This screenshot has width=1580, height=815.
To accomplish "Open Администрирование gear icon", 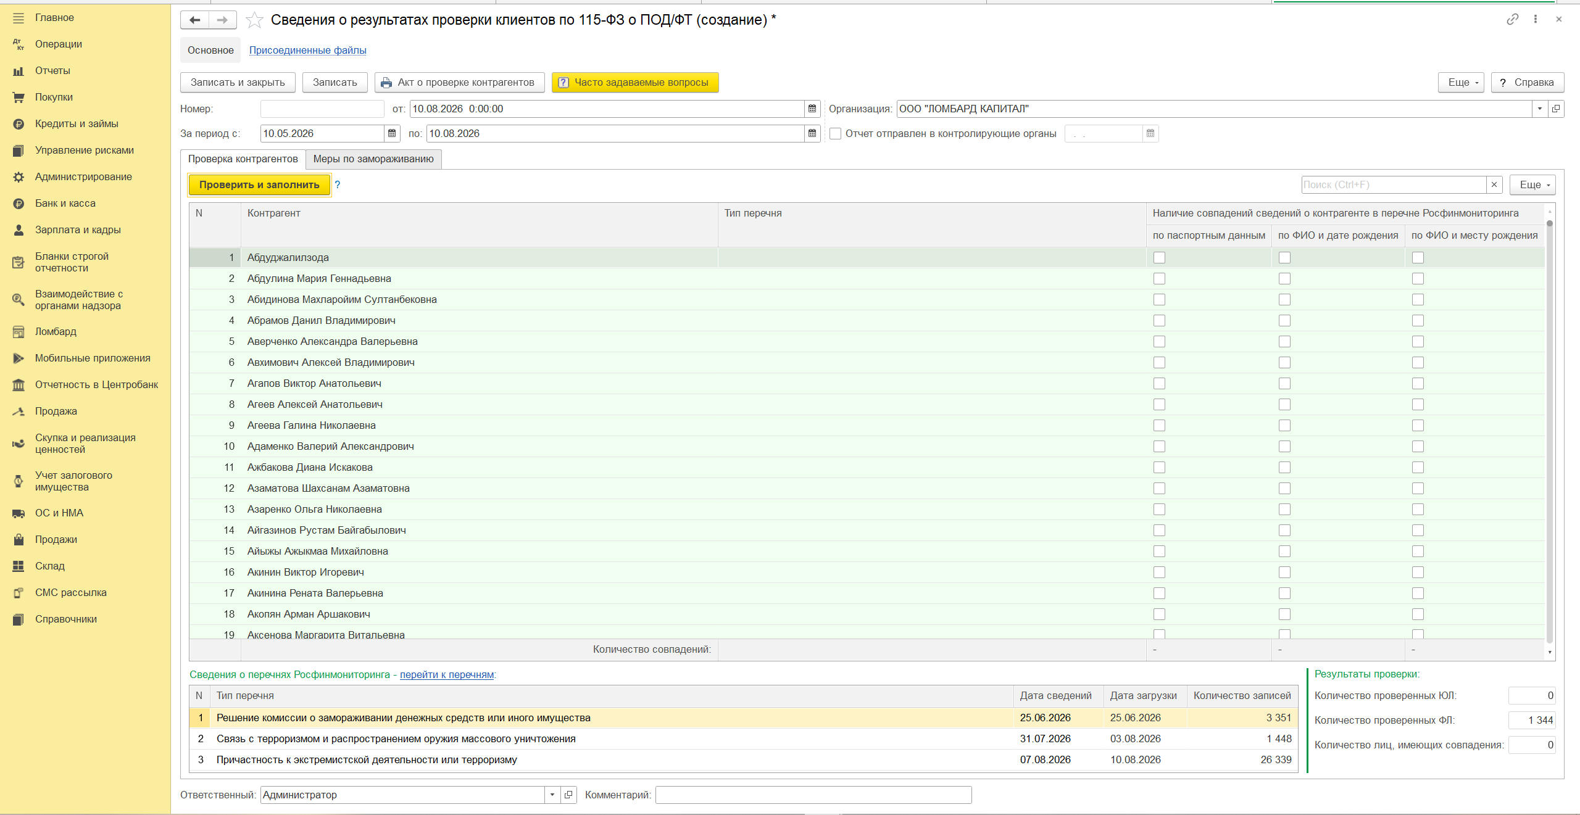I will (x=19, y=177).
